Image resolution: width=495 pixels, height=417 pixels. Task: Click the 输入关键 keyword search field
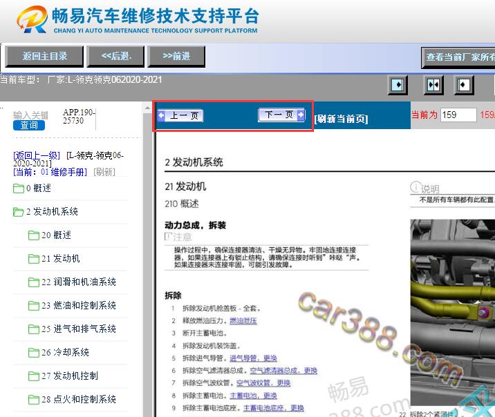(x=30, y=115)
